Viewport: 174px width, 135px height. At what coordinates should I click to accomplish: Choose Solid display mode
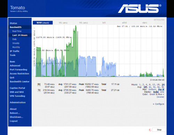pyautogui.click(x=156, y=92)
